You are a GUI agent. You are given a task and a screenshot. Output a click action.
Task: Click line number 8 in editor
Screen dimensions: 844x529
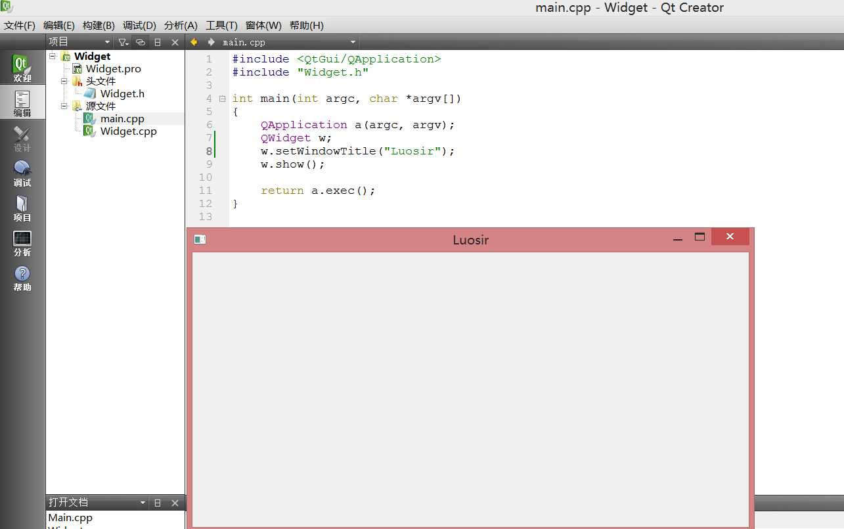[209, 151]
